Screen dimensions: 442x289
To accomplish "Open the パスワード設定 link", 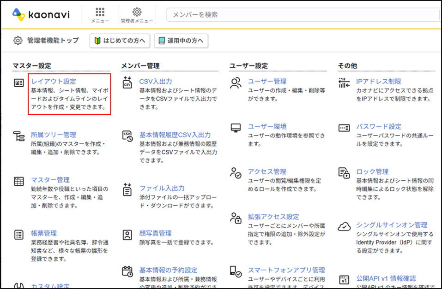I will pos(379,126).
